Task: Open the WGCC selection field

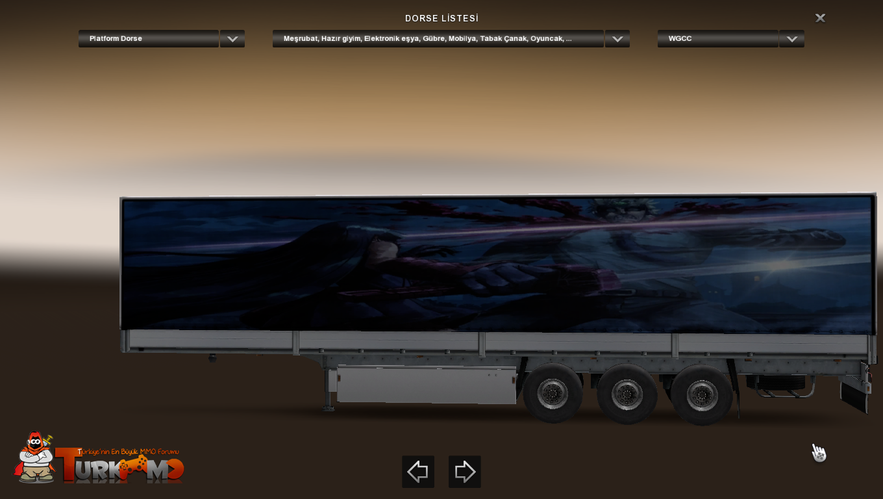Action: coord(718,38)
